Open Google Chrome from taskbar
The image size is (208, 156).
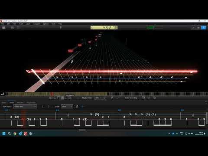click(x=15, y=133)
